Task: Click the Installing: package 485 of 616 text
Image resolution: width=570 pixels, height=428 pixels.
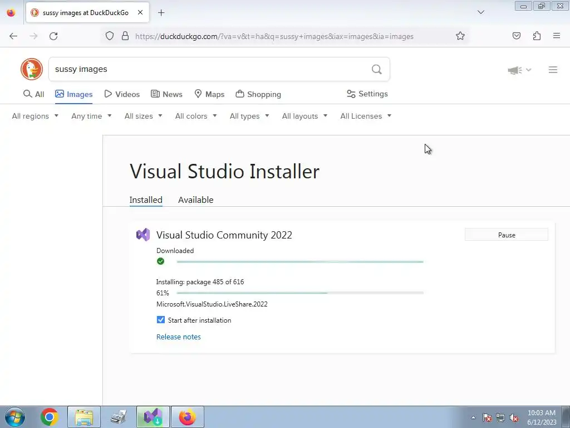Action: click(200, 282)
